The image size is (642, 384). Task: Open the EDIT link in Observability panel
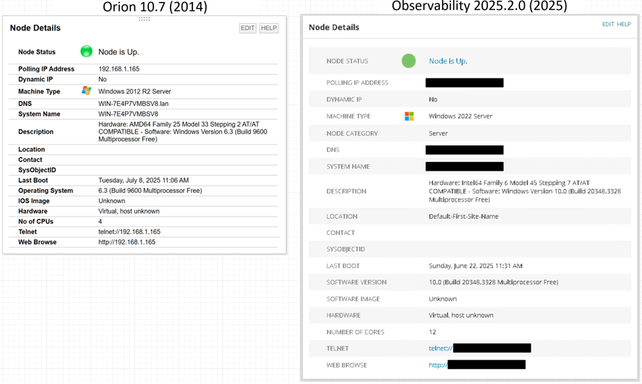(x=608, y=24)
